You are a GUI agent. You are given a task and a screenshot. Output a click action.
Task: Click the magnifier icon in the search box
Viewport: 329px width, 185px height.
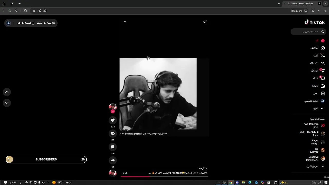[x=323, y=32]
